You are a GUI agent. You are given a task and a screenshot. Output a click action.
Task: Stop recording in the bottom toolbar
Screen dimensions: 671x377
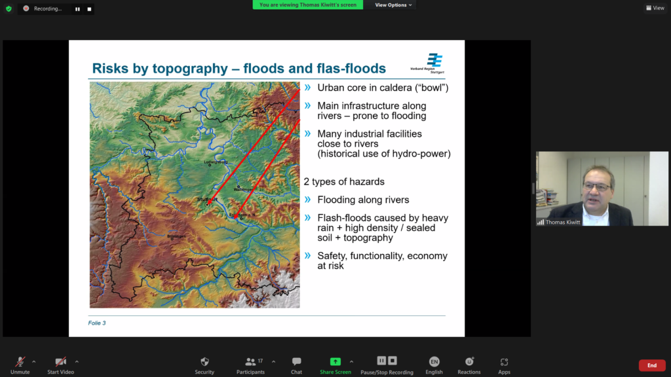point(393,361)
